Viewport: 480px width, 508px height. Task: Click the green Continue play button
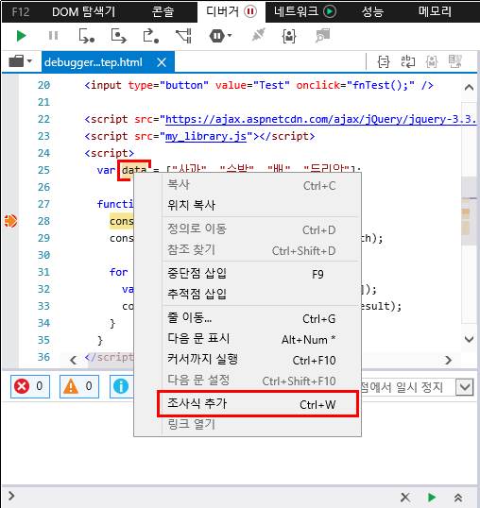(x=22, y=36)
